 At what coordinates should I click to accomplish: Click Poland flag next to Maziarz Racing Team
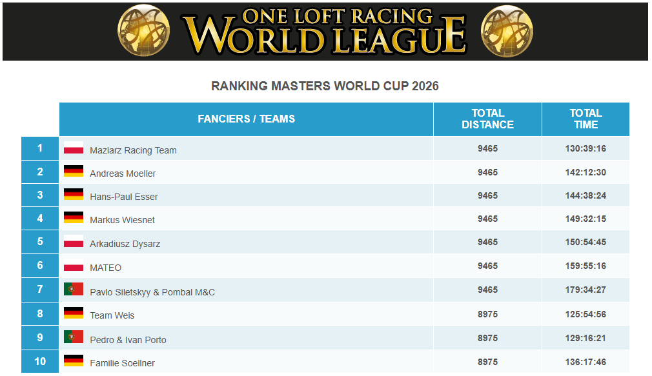tap(74, 148)
